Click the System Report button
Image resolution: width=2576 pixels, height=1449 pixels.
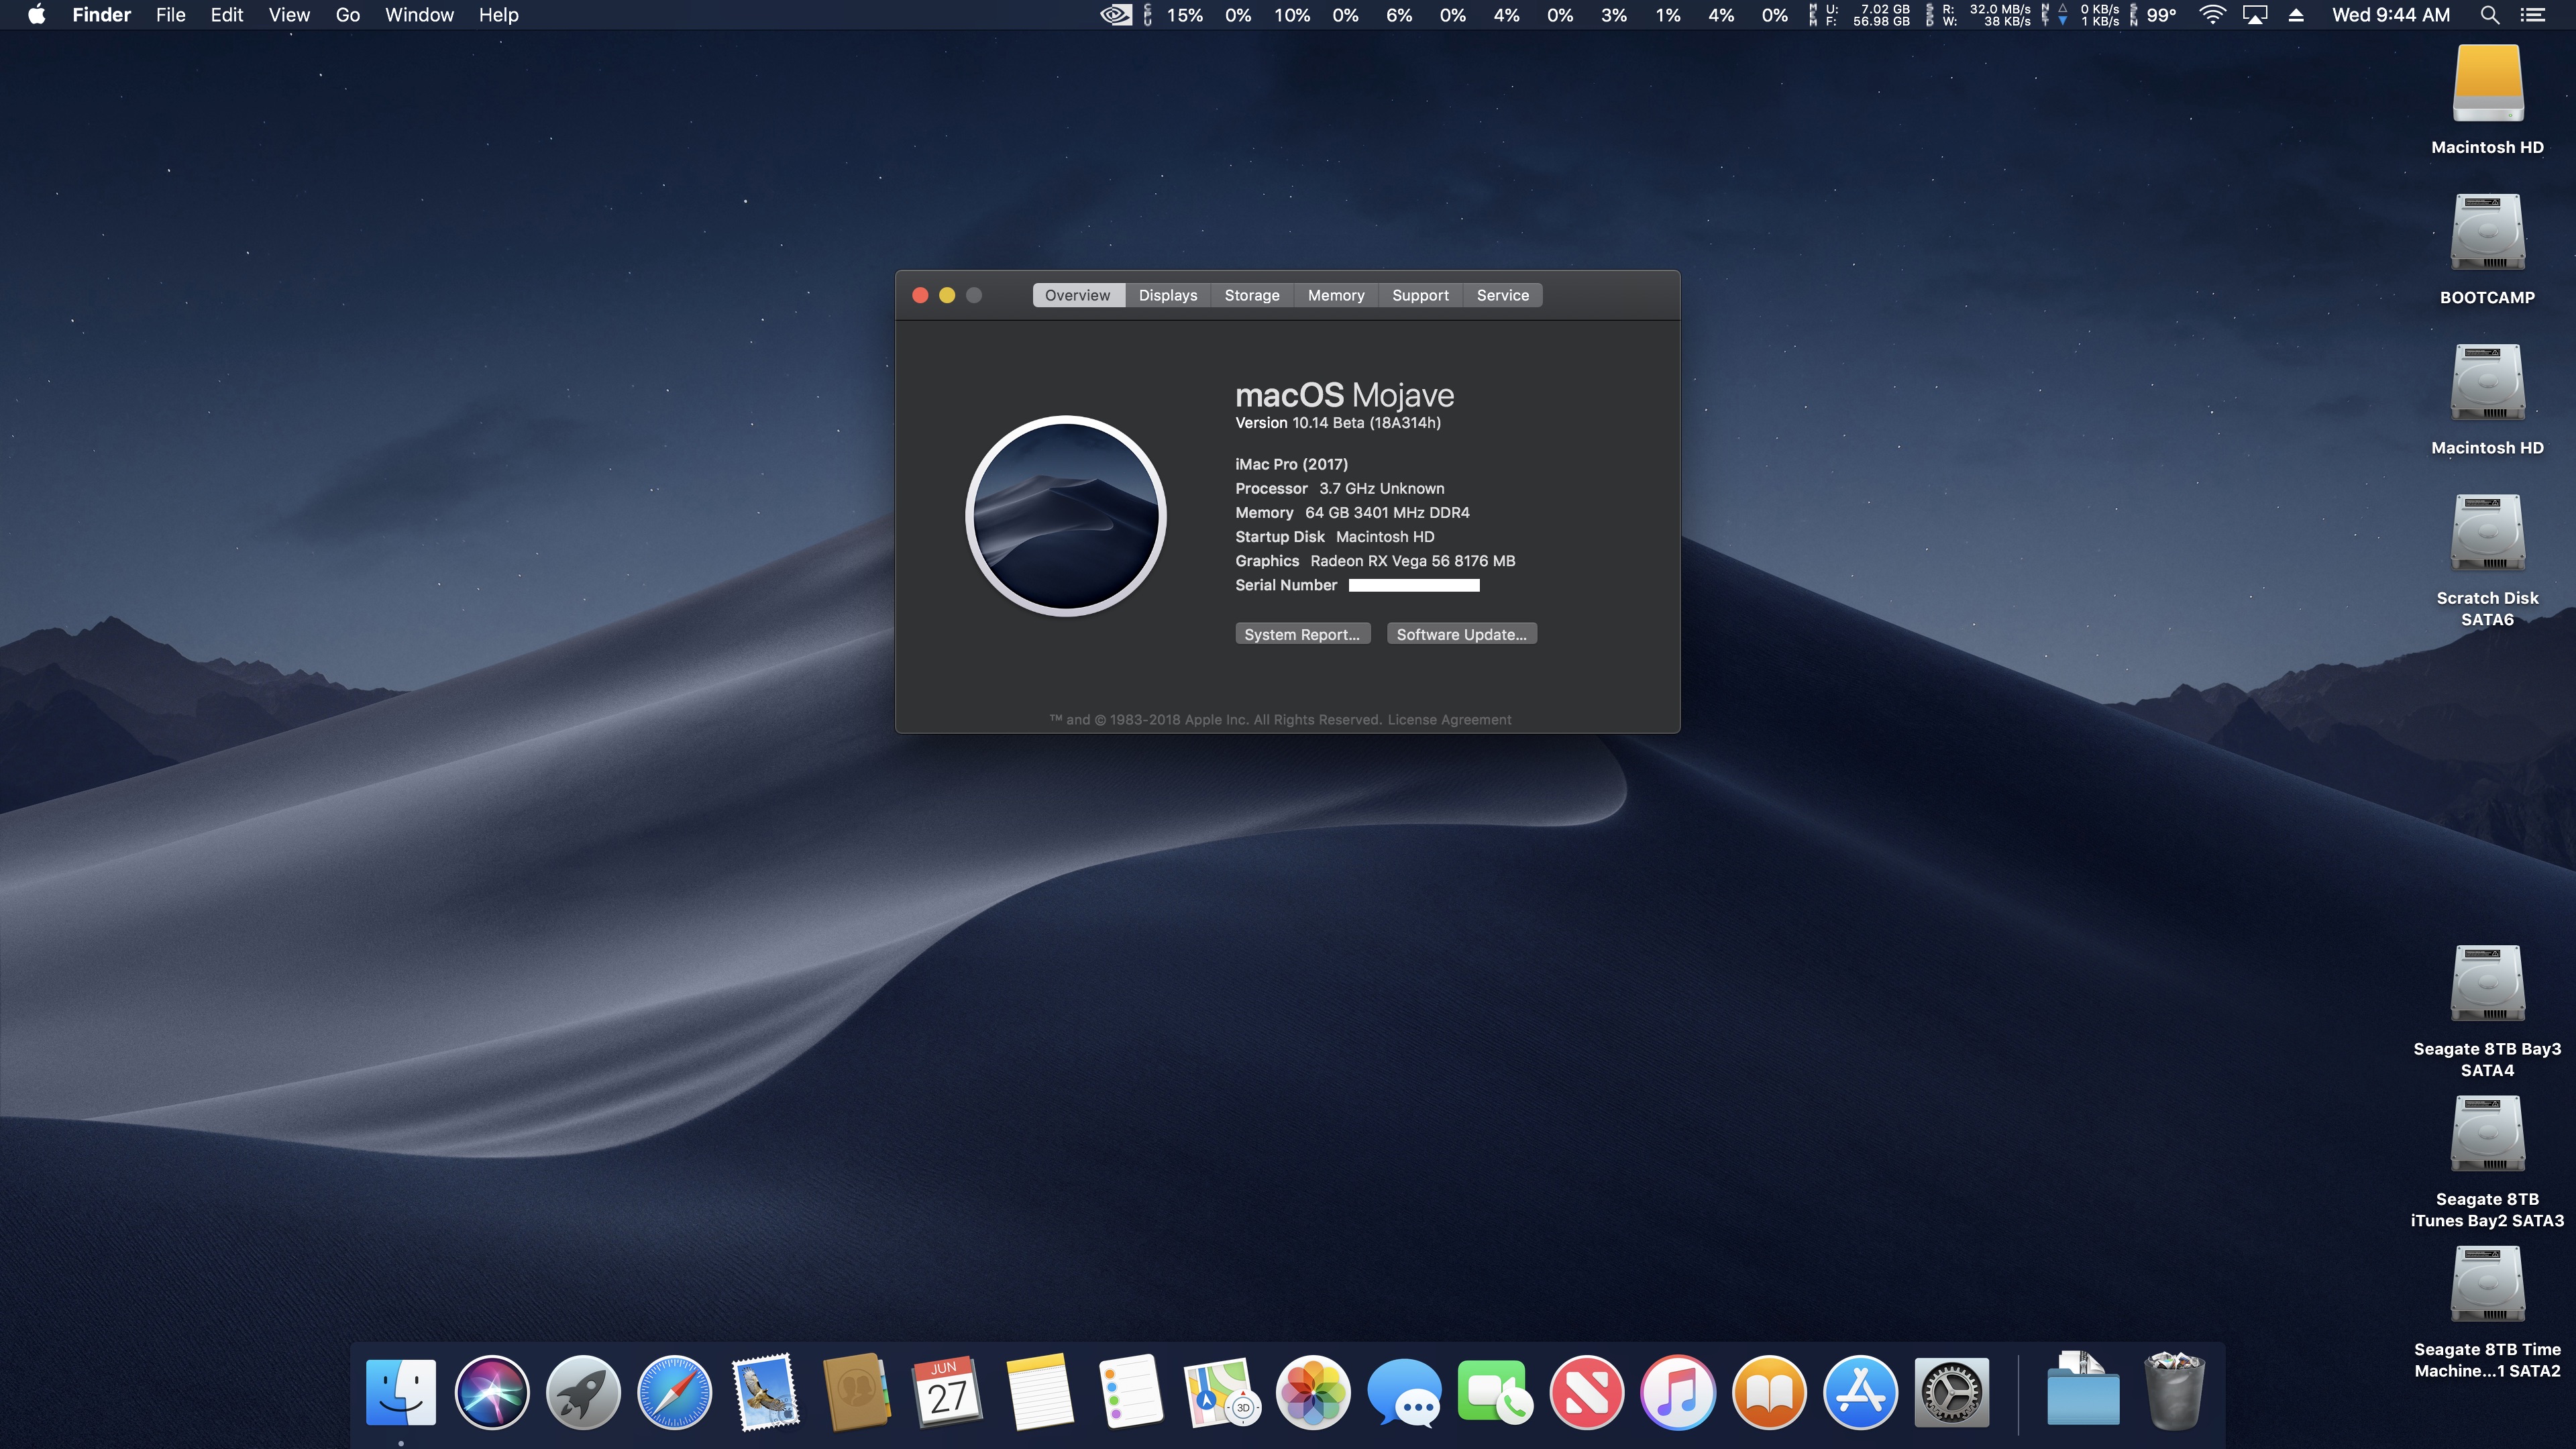[1301, 634]
